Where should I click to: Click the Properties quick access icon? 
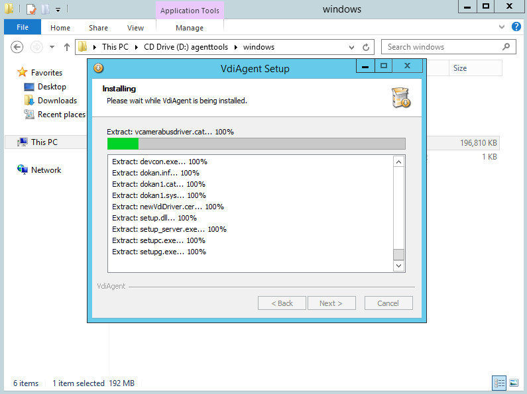[x=31, y=9]
